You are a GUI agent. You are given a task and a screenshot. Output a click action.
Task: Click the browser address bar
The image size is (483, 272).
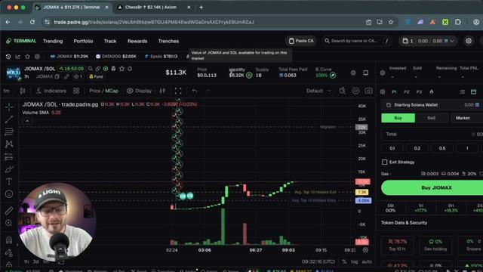(x=203, y=22)
